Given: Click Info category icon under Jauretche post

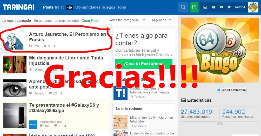Looking at the screenshot, I should point(30,46).
